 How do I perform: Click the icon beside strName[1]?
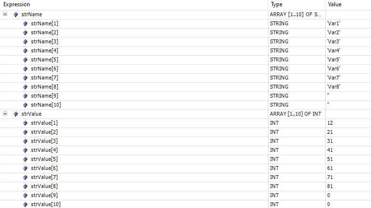tap(25, 24)
